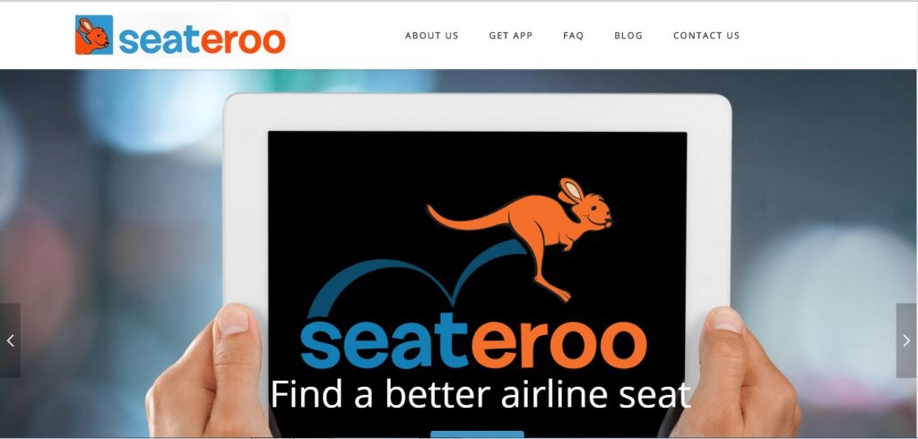
Task: Open the About Us page
Action: [x=431, y=36]
